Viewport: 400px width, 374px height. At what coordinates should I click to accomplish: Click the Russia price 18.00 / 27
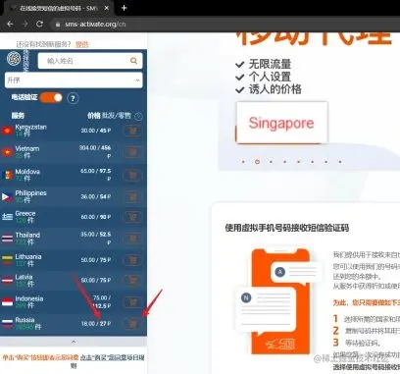pos(96,324)
